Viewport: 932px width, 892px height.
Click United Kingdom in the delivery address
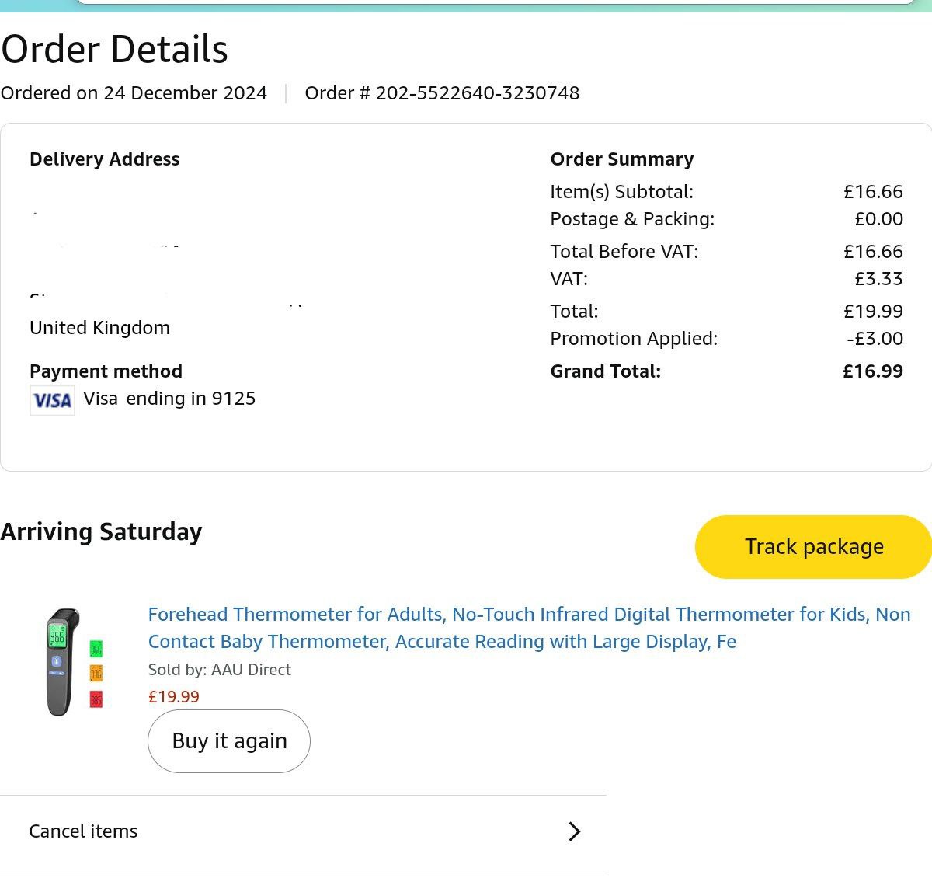(x=99, y=328)
